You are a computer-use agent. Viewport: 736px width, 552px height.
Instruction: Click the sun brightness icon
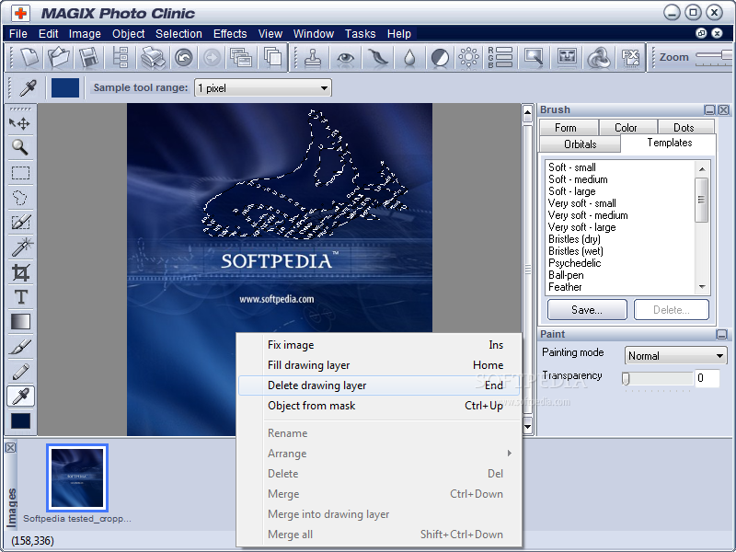click(468, 58)
